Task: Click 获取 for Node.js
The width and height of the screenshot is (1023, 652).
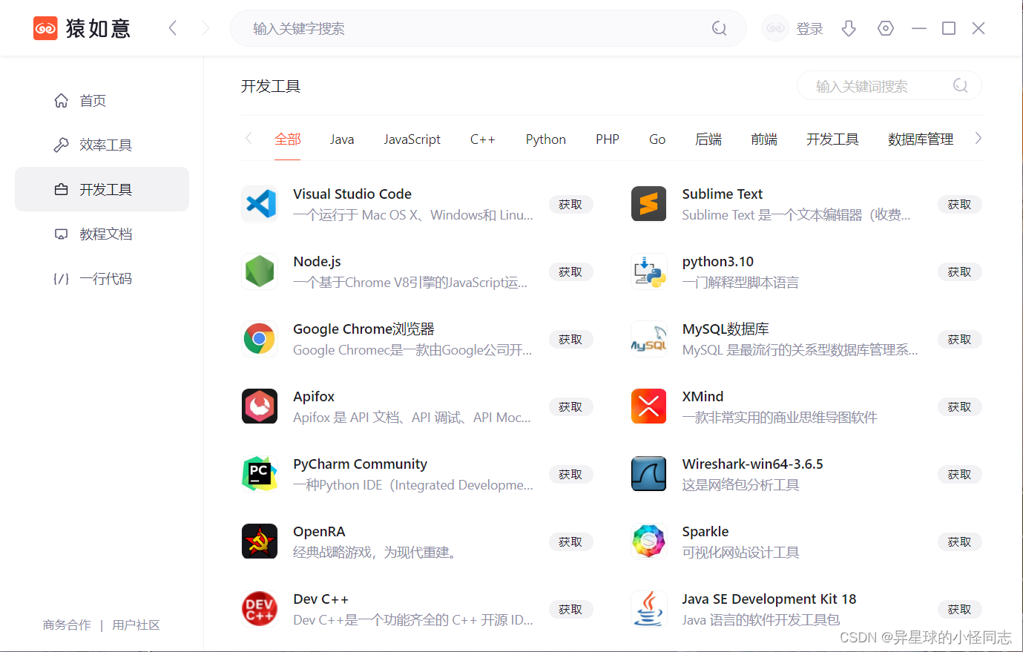Action: click(570, 272)
